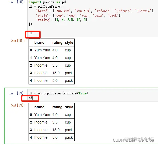
Task: Click 'Indomie' in row 4 of Out[13]
Action: click(41, 137)
